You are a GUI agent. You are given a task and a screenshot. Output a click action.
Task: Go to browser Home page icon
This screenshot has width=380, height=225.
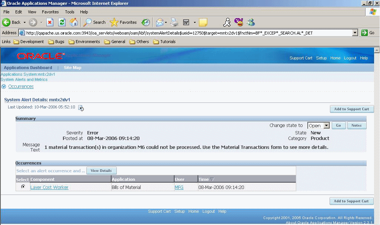(x=74, y=22)
